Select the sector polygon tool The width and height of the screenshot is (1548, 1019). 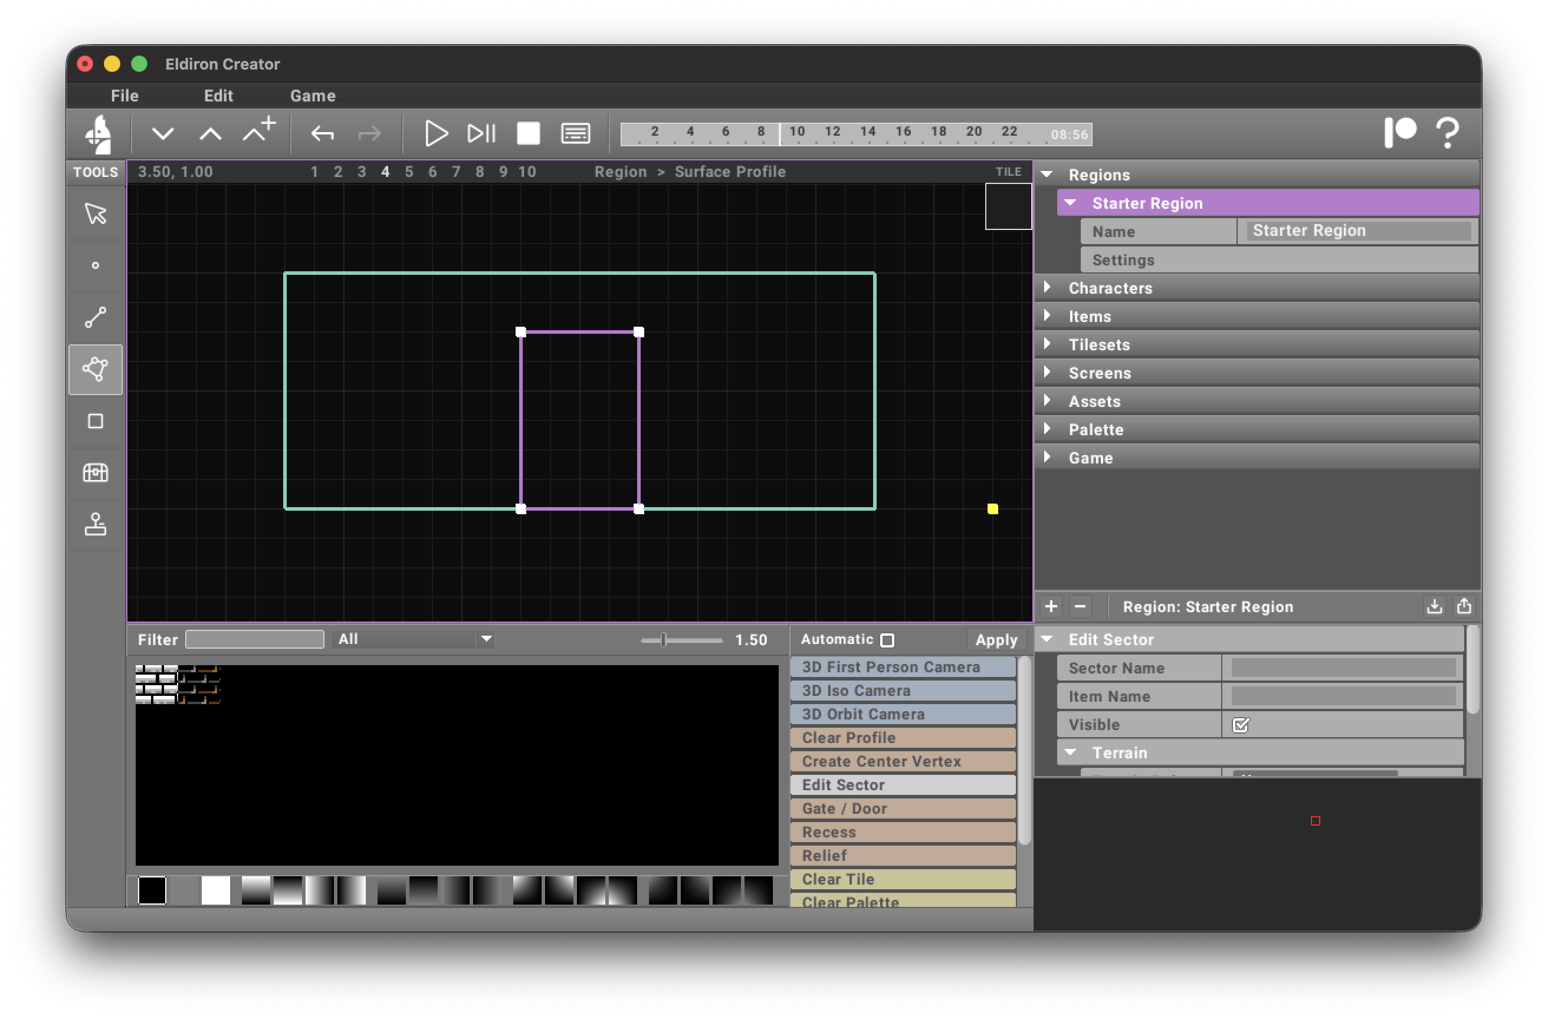[95, 369]
